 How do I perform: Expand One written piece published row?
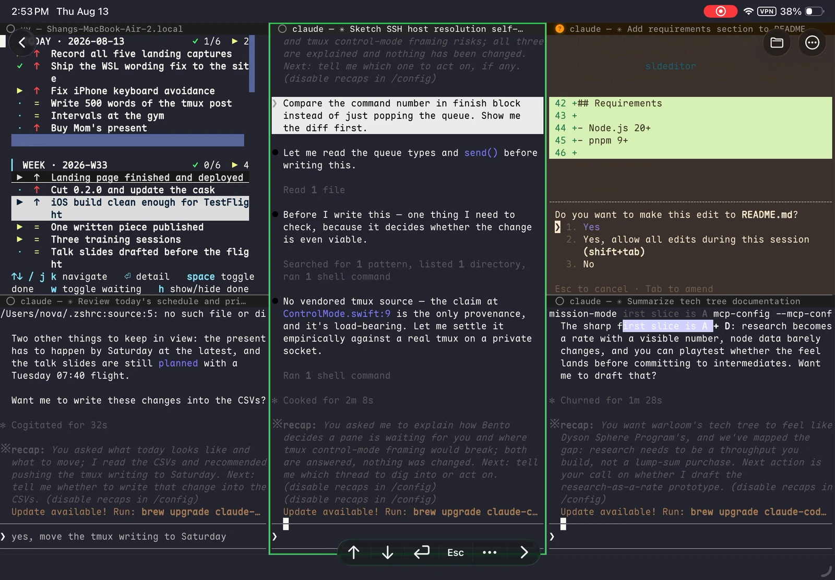pyautogui.click(x=20, y=227)
